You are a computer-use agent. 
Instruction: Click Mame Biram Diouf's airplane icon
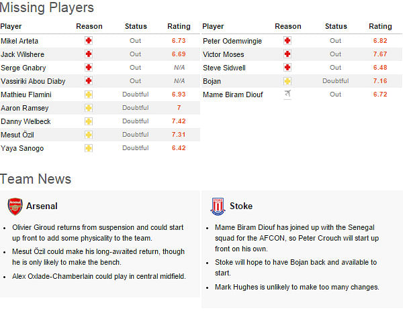coord(287,94)
